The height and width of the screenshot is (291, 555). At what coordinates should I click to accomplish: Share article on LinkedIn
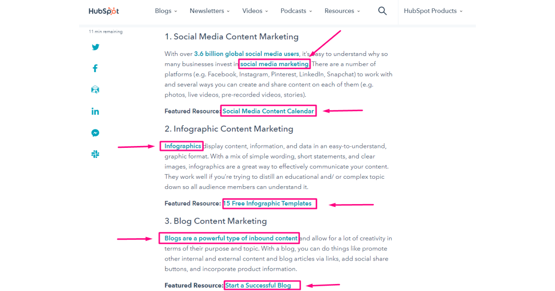[x=95, y=111]
